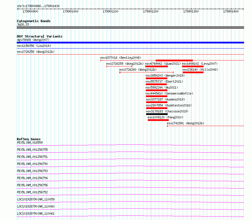Open nsv2807854 (Huddleston2016) variant label
Screen dimensions: 252x220
point(169,105)
